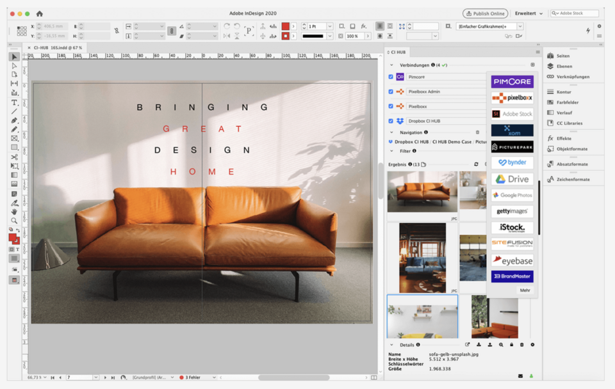The image size is (615, 389).
Task: Click the red stroke swatch in control bar
Action: point(286,36)
